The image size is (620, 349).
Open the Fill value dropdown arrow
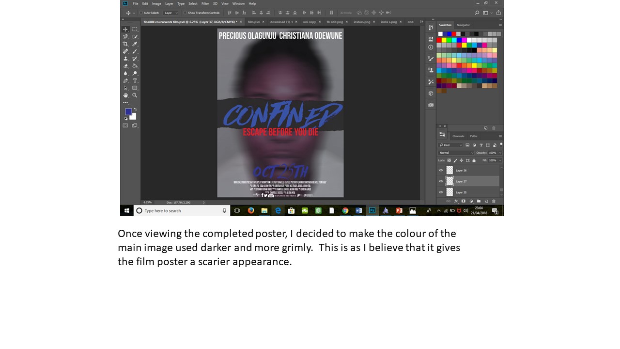point(500,160)
